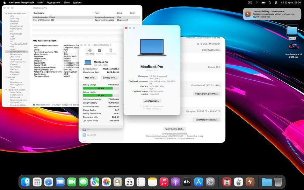304x190 pixels.
Task: Open Messages app in the Dock
Action: point(83,182)
